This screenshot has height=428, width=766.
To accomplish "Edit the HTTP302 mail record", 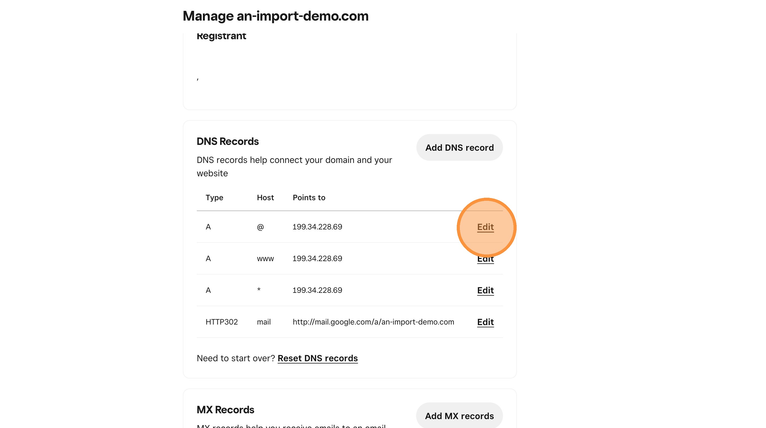I will [485, 322].
